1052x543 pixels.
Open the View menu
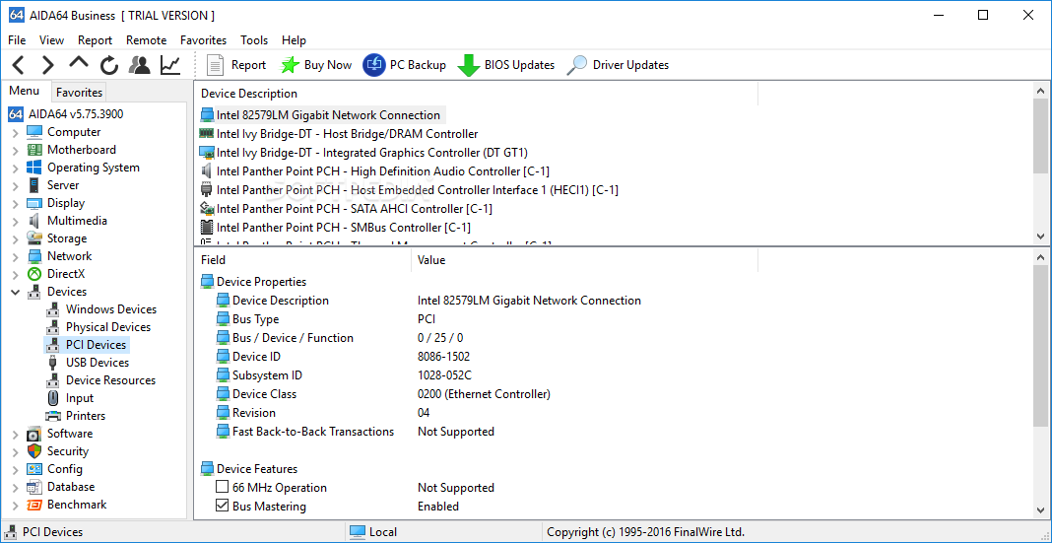(51, 40)
